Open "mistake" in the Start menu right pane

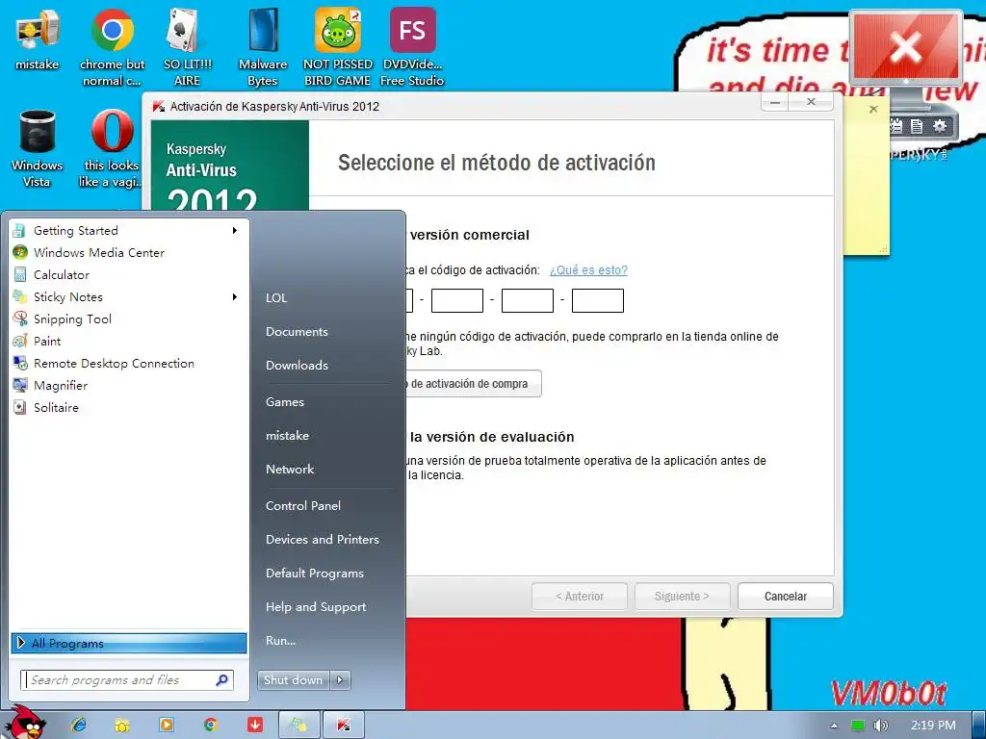tap(287, 436)
